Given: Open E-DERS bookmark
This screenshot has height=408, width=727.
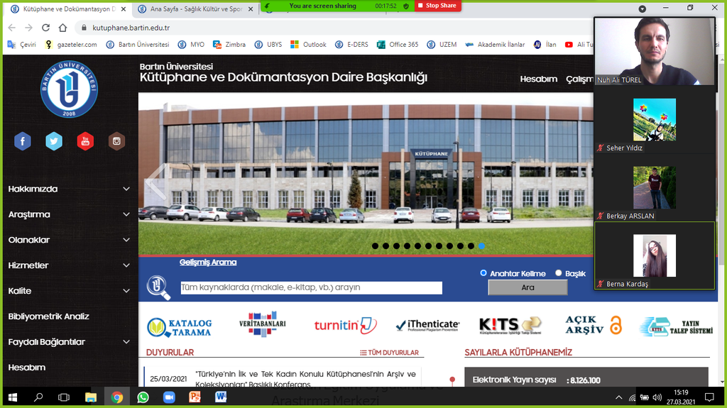Looking at the screenshot, I should pyautogui.click(x=352, y=45).
